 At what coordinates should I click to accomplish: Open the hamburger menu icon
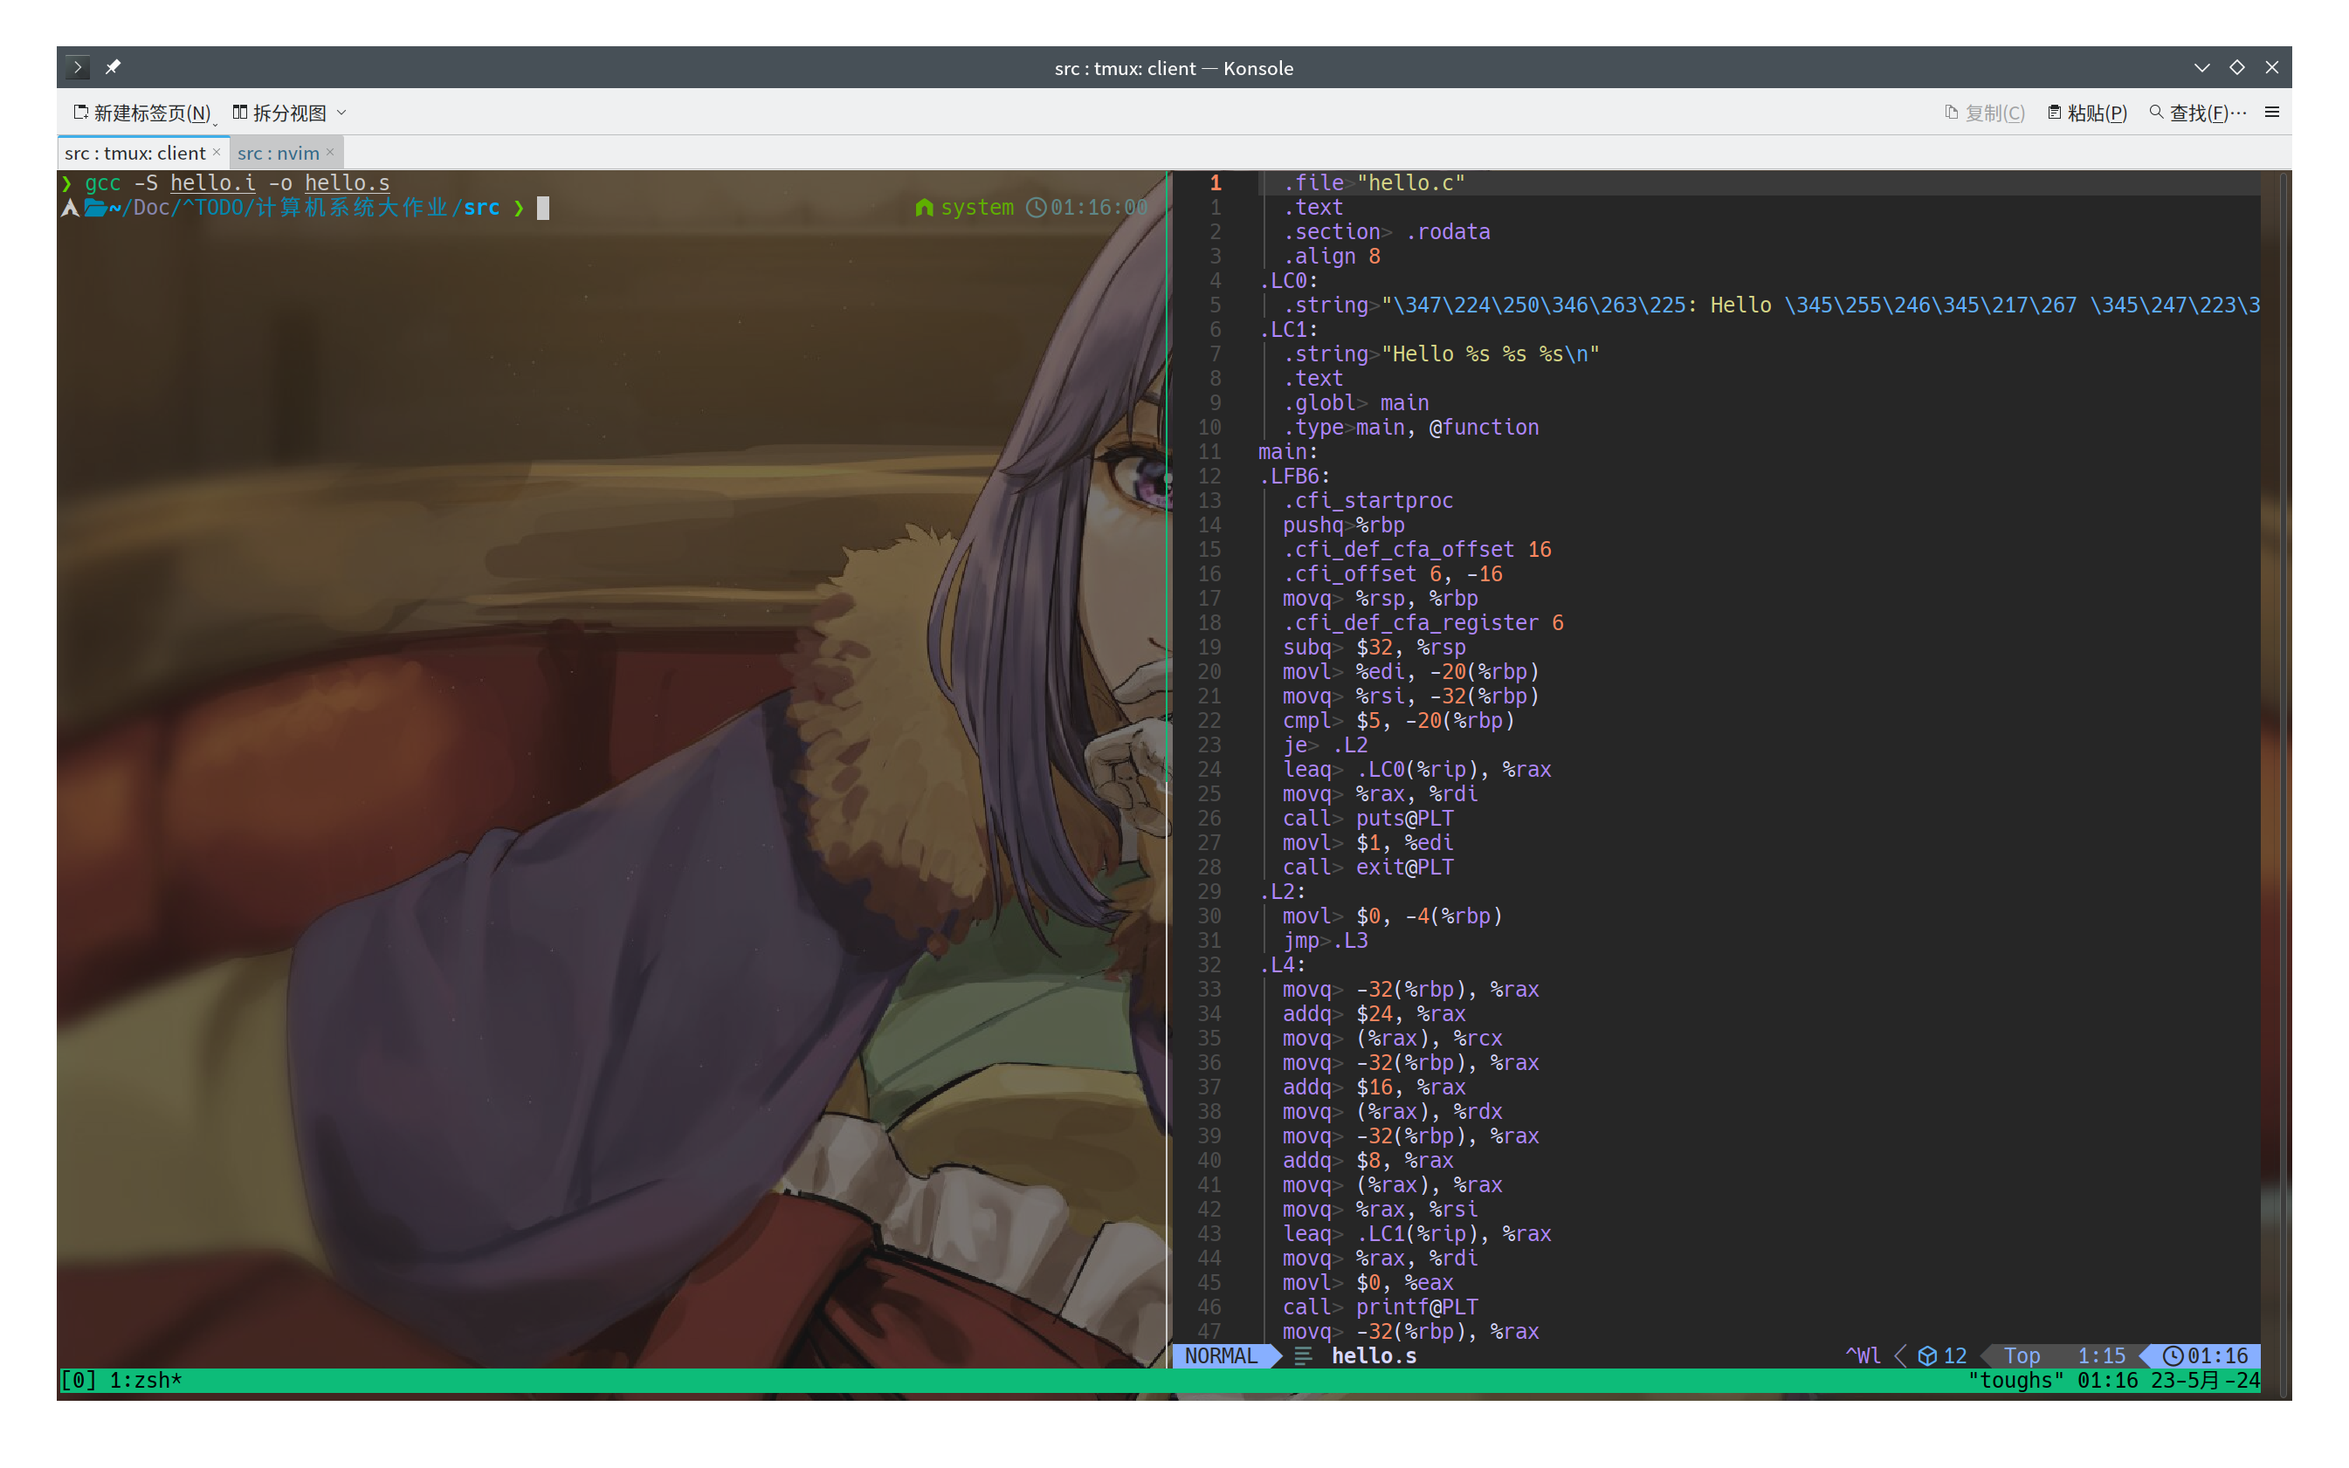[x=2271, y=113]
